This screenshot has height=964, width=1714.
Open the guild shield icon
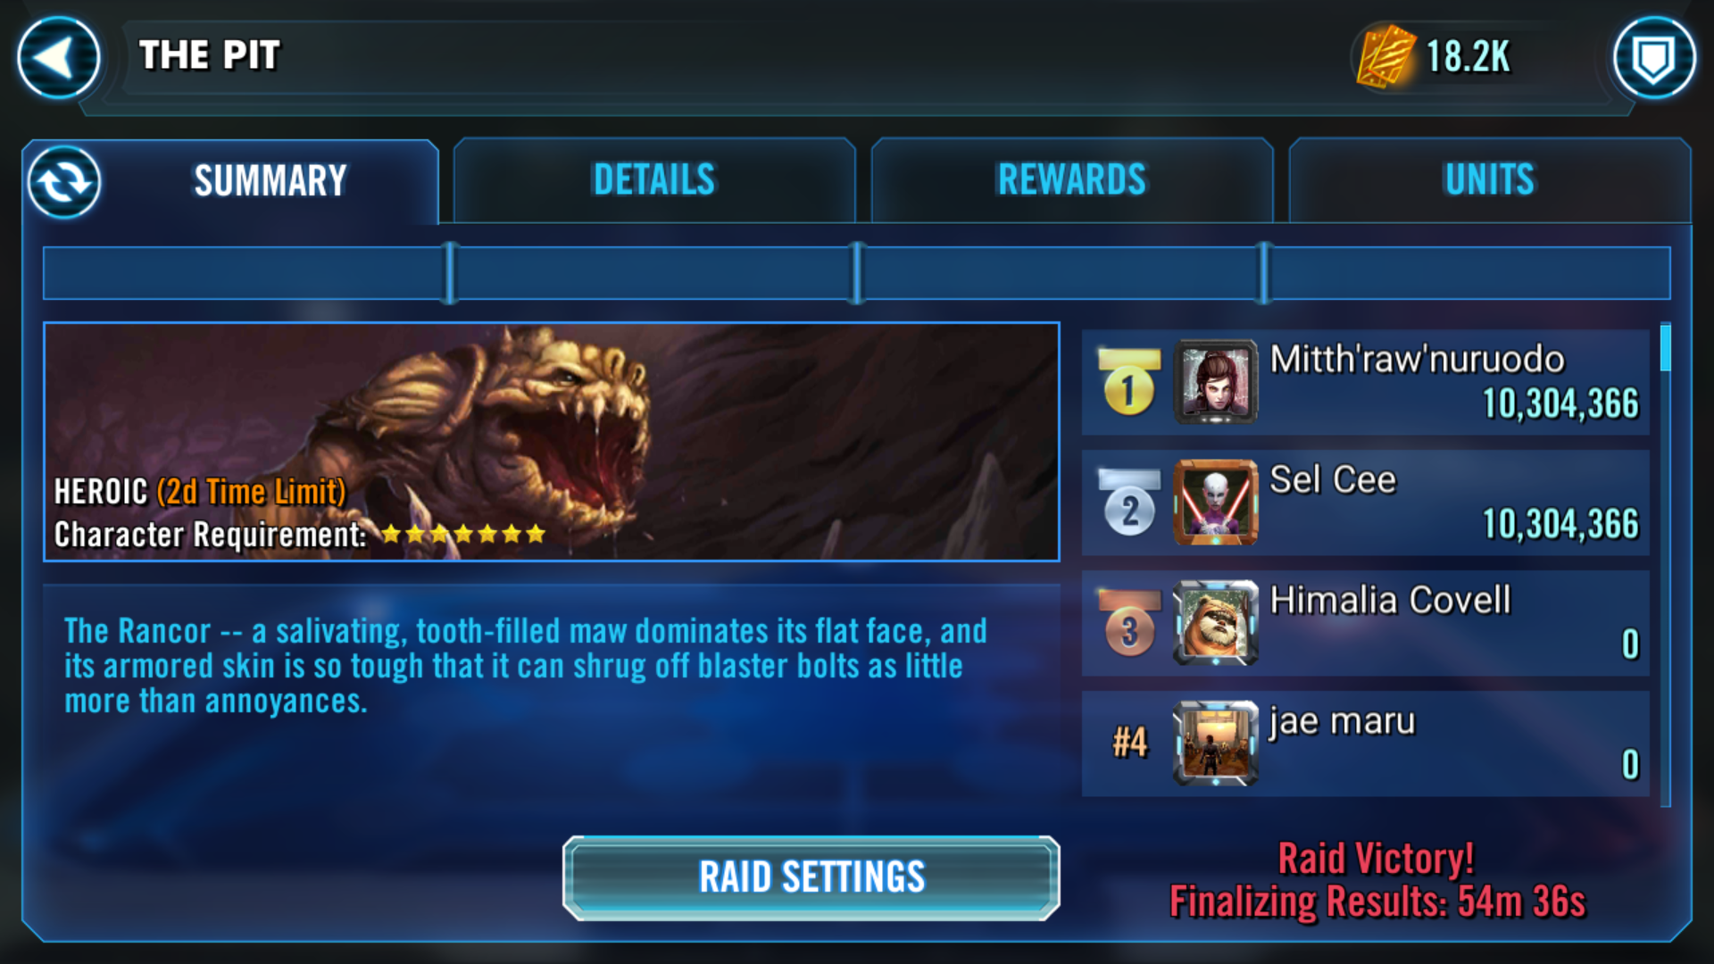pyautogui.click(x=1653, y=58)
